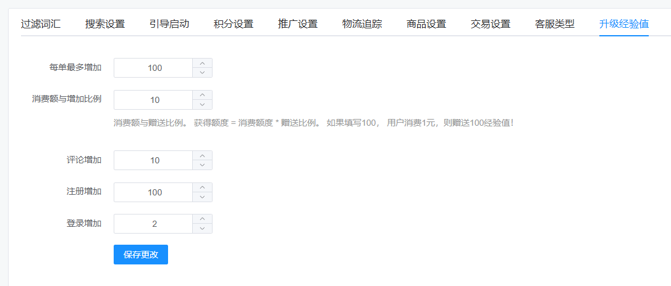Click the 保存更改 button

pyautogui.click(x=141, y=255)
